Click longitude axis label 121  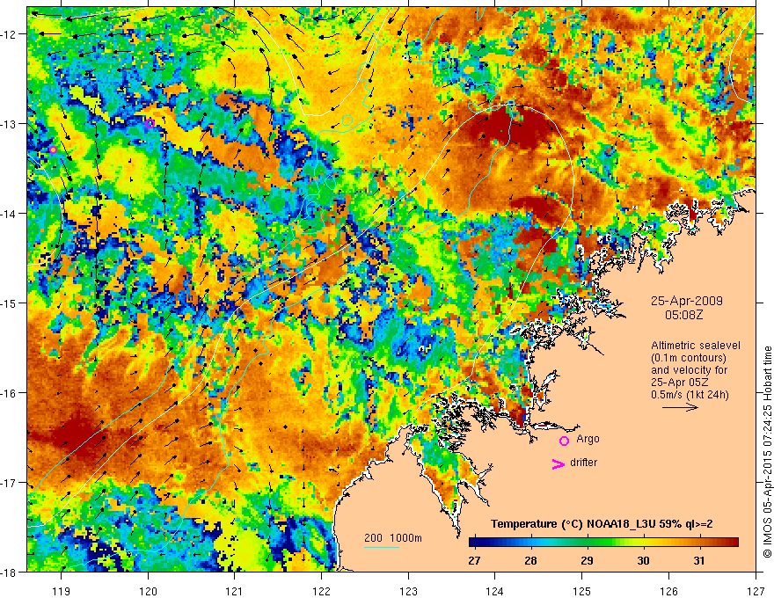coord(235,591)
